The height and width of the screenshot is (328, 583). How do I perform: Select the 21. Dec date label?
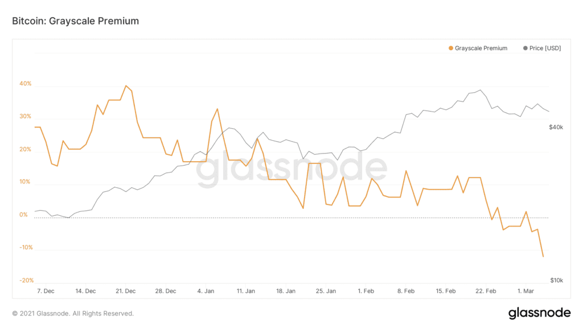125,291
